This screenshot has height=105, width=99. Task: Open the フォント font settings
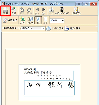[22, 20]
